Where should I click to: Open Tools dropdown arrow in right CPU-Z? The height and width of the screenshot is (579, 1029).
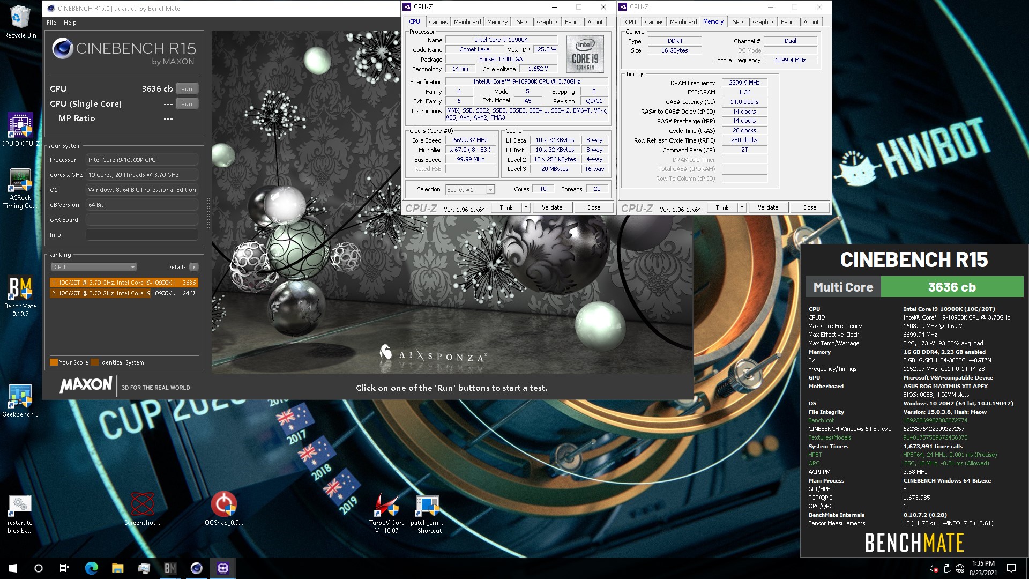742,207
